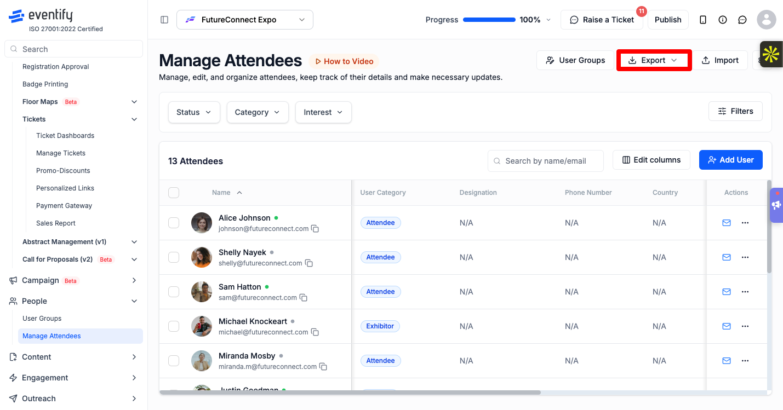Go to Badge Printing menu item
Viewport: 783px width, 410px height.
[45, 84]
